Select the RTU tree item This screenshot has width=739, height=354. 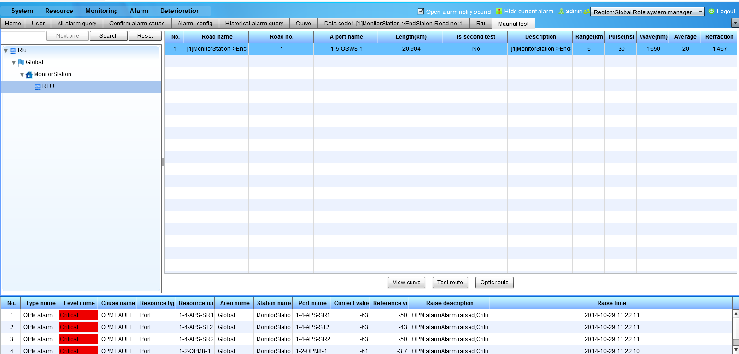[81, 86]
